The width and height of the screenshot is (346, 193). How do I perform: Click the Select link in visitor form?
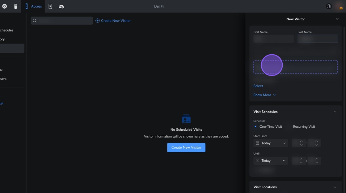click(258, 86)
